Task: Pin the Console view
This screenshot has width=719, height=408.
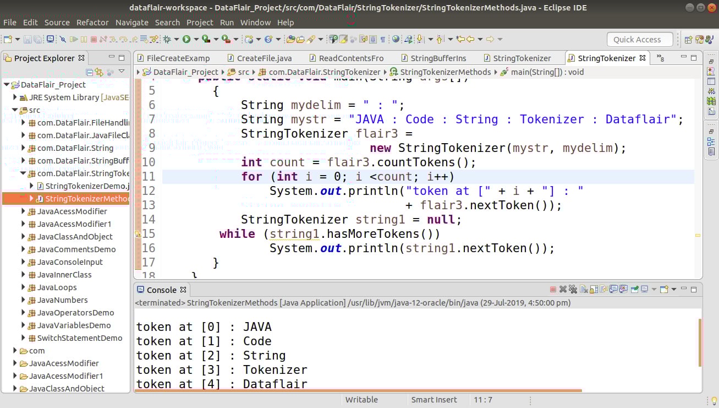Action: pyautogui.click(x=634, y=289)
